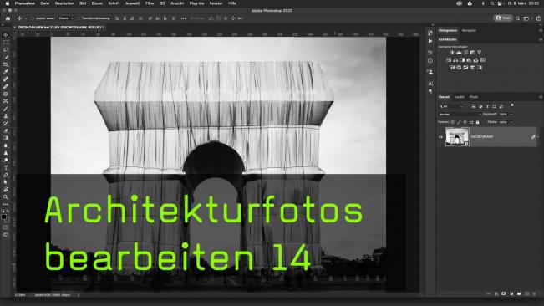Viewport: 544px width, 306px height.
Task: Add a Color Balance adjustment (scales icon)
Action: click(x=455, y=60)
